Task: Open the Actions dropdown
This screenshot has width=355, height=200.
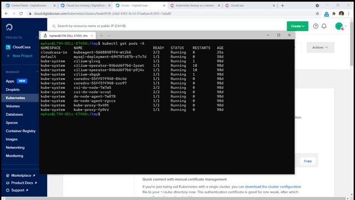Action: click(x=320, y=47)
